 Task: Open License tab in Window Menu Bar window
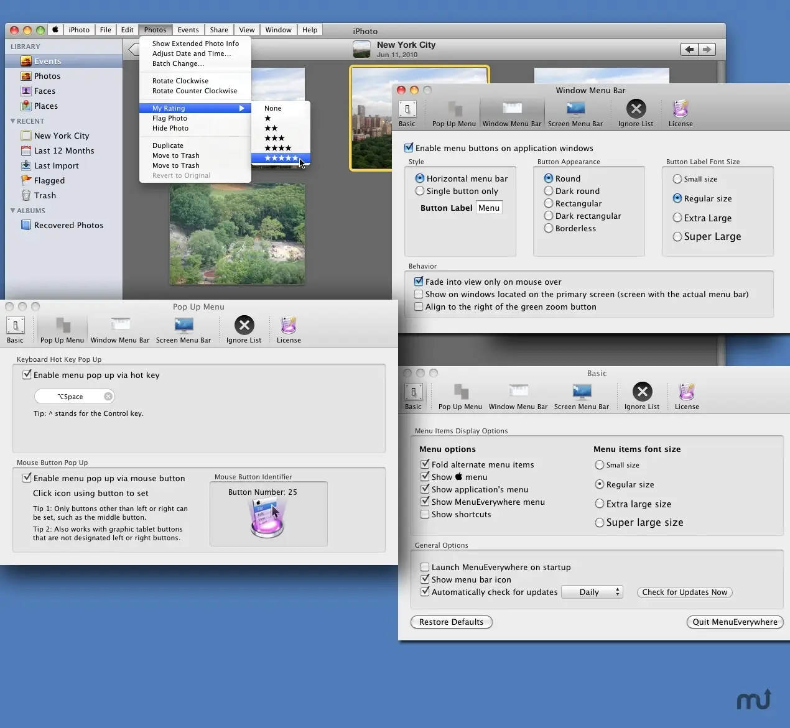(x=681, y=114)
